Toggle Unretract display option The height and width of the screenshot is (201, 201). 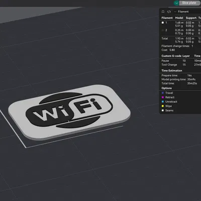[x=163, y=102]
